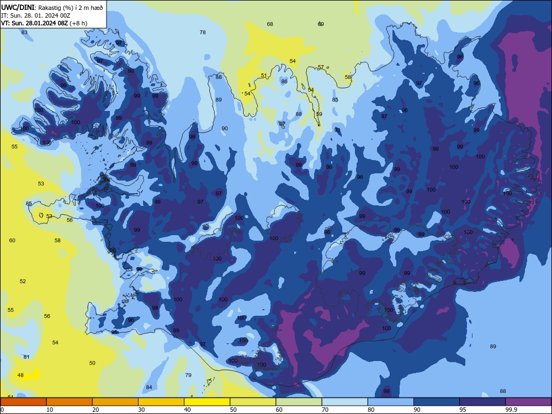The image size is (552, 414).
Task: Select the map value '79' off the south coast
Action: click(188, 375)
